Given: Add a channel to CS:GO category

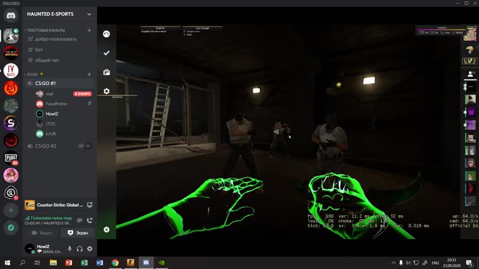Looking at the screenshot, I should pyautogui.click(x=89, y=74).
